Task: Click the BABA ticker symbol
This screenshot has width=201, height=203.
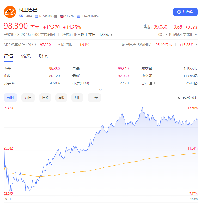Action: (28, 16)
